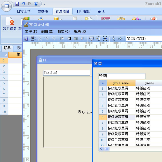Click the blue 窗口 preview window title bar
The width and height of the screenshot is (162, 162).
127,63
